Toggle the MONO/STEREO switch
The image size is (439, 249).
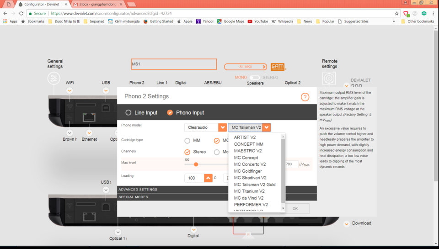(255, 78)
